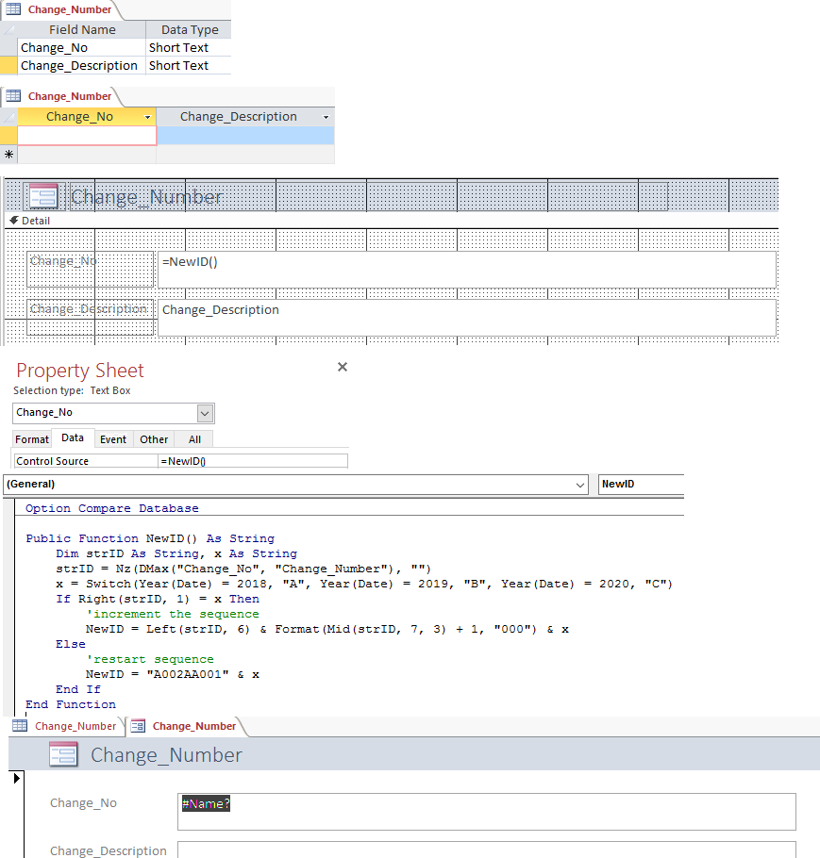820x858 pixels.
Task: Open the (General) object dropdown in code window
Action: coord(580,485)
